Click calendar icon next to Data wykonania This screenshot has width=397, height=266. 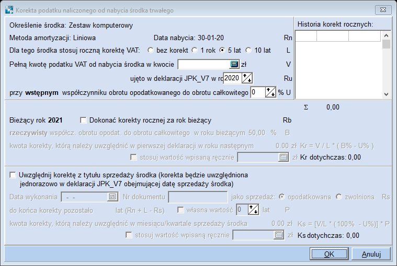(x=112, y=197)
